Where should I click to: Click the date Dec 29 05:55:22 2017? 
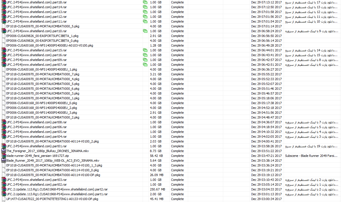pyautogui.click(x=266, y=74)
